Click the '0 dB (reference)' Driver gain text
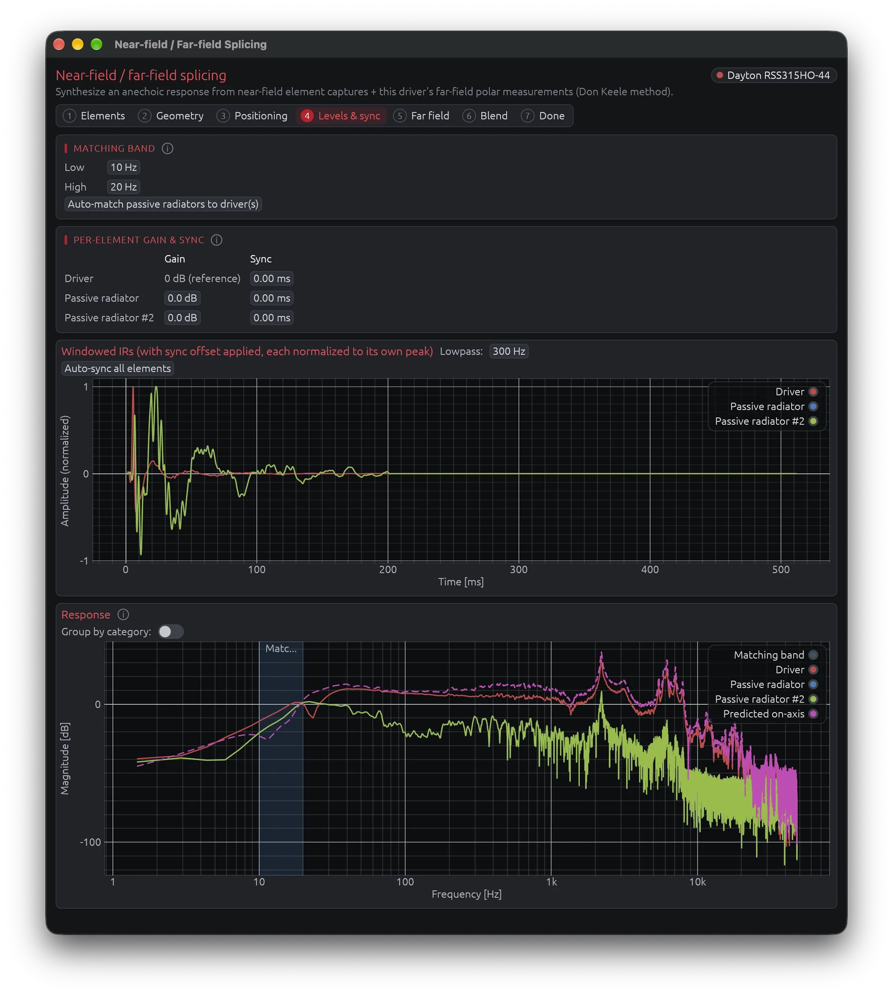The width and height of the screenshot is (893, 995). [203, 278]
